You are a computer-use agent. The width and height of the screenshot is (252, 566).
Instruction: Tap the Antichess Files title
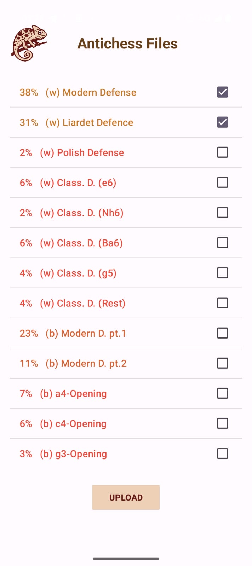(x=127, y=44)
